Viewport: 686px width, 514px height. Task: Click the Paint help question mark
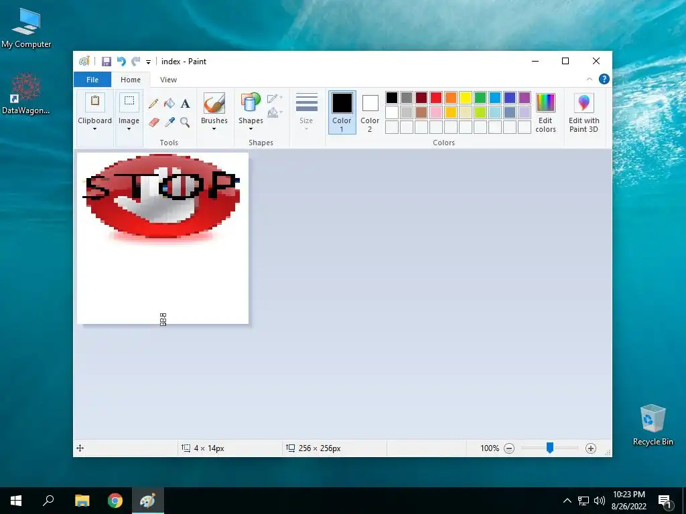(x=604, y=79)
